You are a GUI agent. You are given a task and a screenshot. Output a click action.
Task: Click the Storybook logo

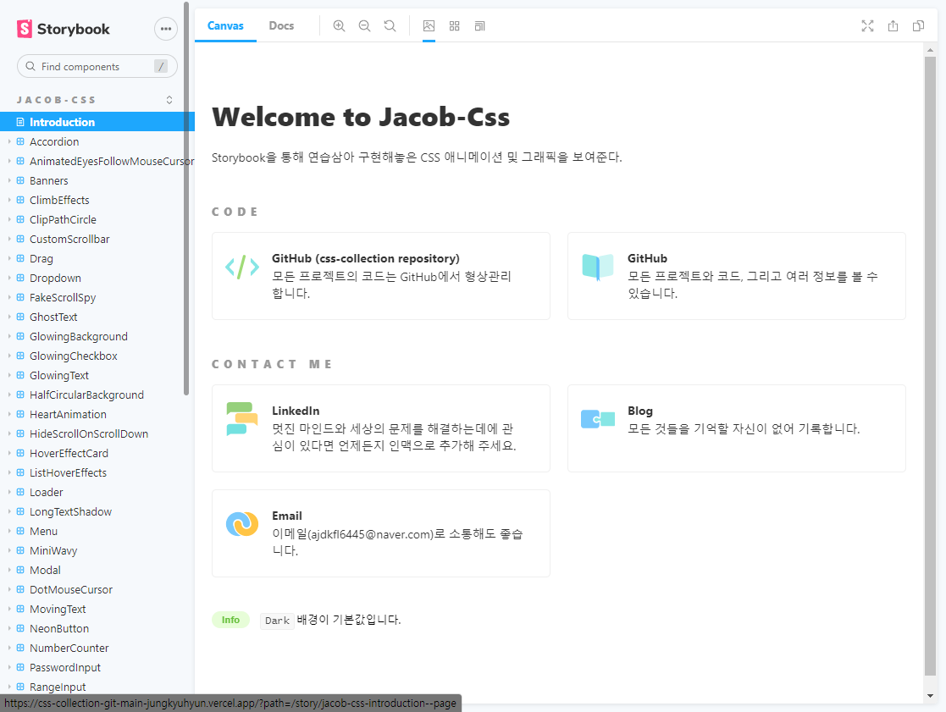coord(64,29)
